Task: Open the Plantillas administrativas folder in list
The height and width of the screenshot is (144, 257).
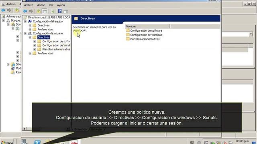Action: coord(145,39)
